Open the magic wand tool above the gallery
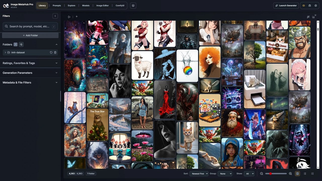 (308, 17)
